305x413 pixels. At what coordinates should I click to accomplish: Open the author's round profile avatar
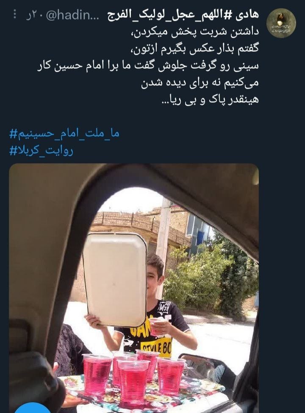[281, 23]
